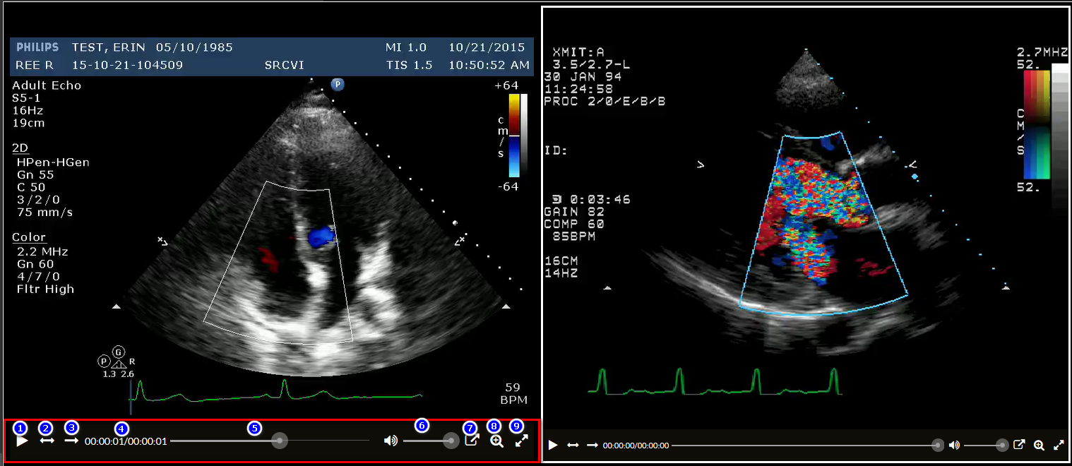The width and height of the screenshot is (1072, 466).
Task: Click the left player 00:00:01 time display
Action: pyautogui.click(x=126, y=442)
